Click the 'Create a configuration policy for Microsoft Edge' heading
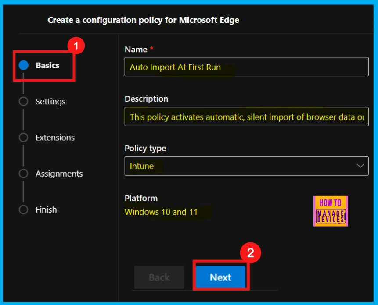Screen dimensions: 378x305 pyautogui.click(x=143, y=20)
